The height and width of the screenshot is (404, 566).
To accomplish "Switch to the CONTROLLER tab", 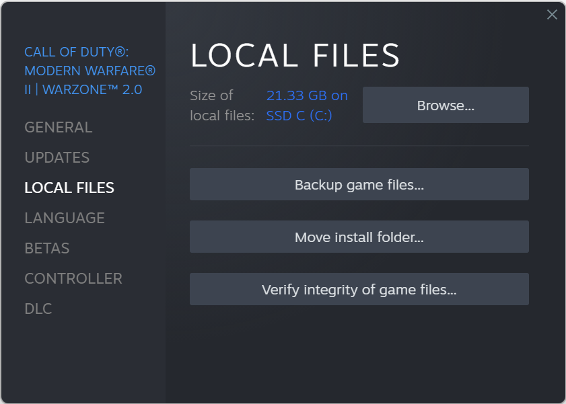I will click(73, 278).
